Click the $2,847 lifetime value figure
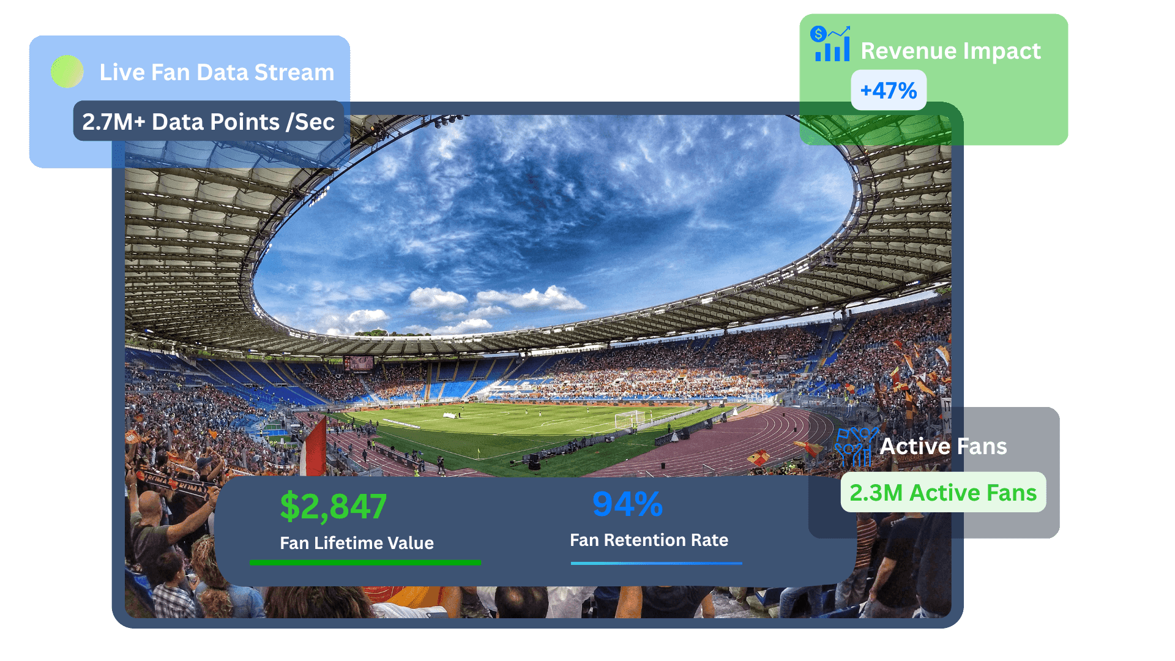Viewport: 1175px width, 661px height. click(334, 507)
